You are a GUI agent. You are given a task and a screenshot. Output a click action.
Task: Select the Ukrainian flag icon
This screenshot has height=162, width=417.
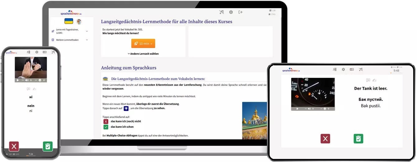(69, 21)
